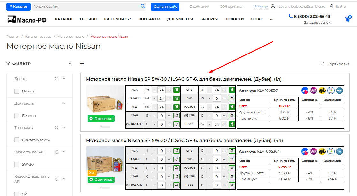Tick the SP API classification checkbox
The image size is (357, 196).
tap(17, 194)
